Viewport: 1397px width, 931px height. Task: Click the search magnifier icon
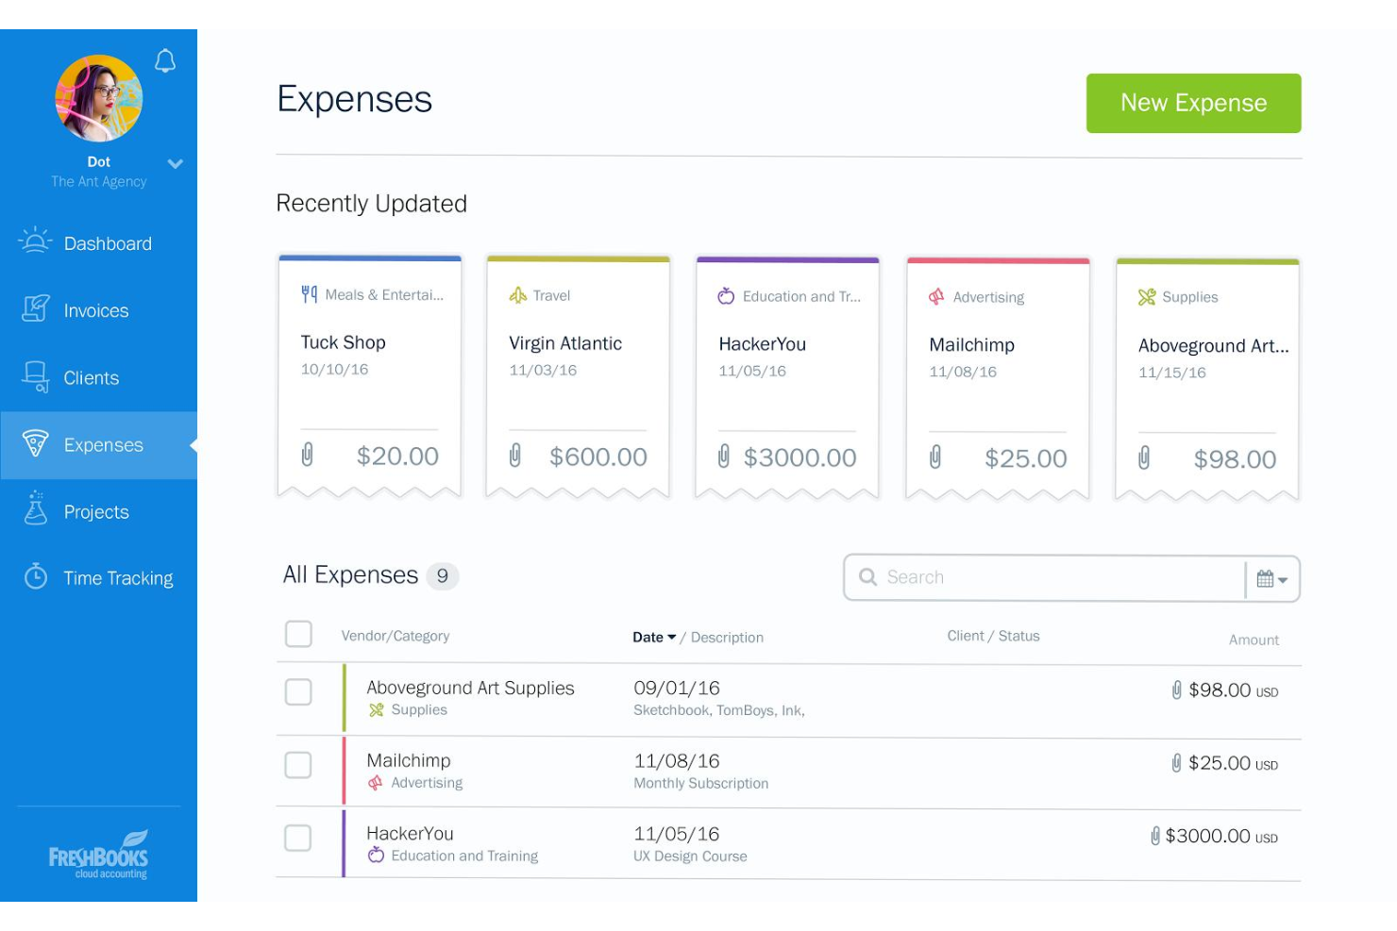point(867,576)
